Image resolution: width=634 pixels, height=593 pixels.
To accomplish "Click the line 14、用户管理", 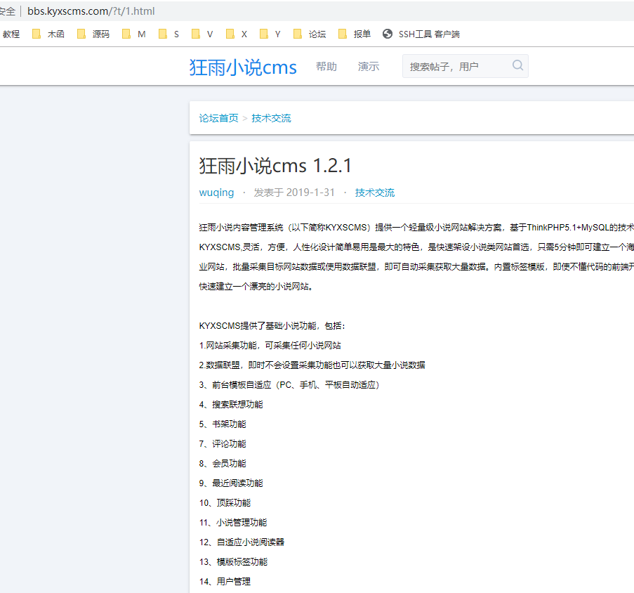I will [x=225, y=582].
